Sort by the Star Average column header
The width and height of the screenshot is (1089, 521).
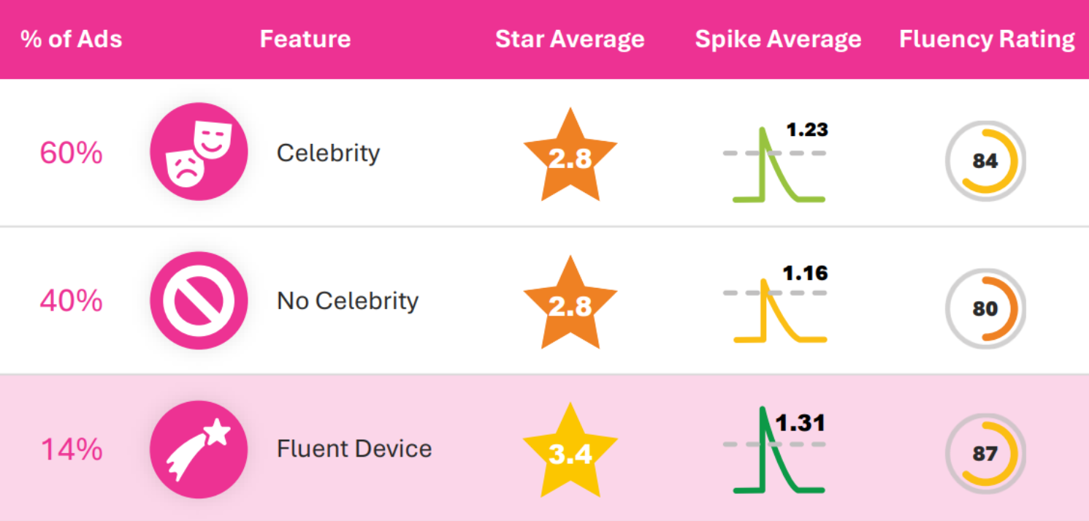pos(570,39)
